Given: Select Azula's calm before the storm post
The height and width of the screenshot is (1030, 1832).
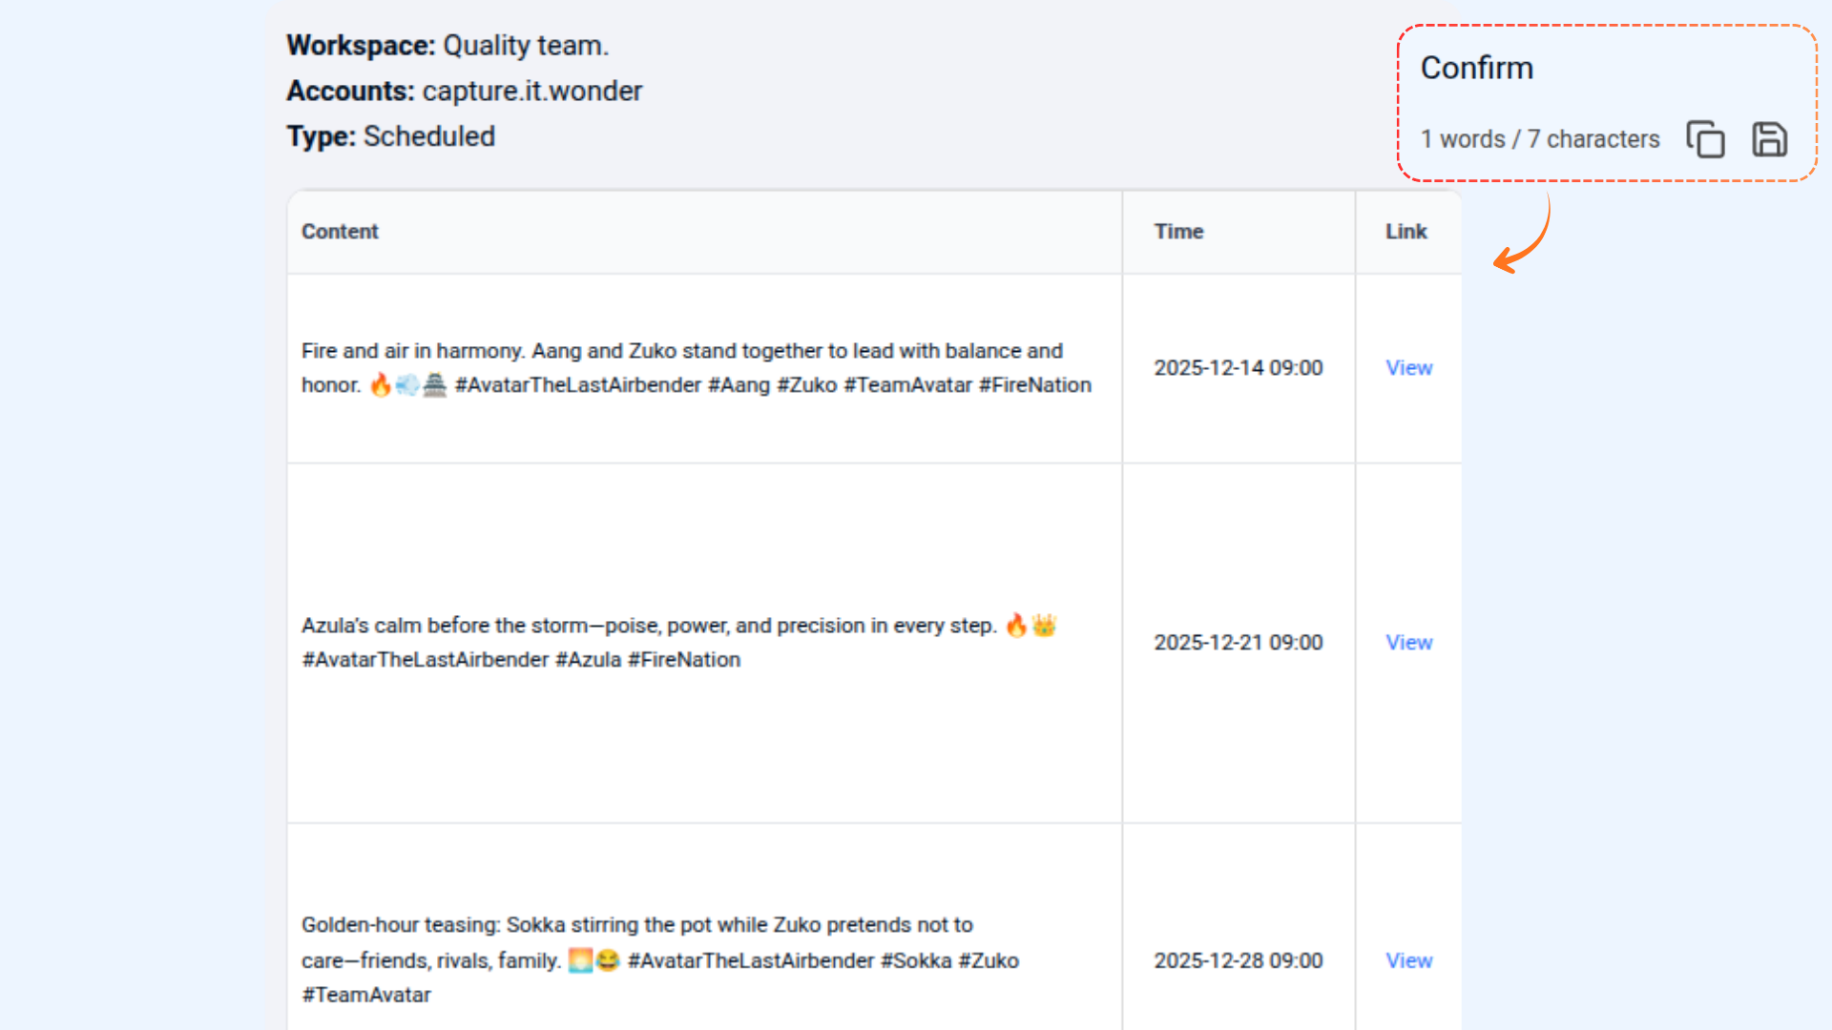Looking at the screenshot, I should point(678,643).
